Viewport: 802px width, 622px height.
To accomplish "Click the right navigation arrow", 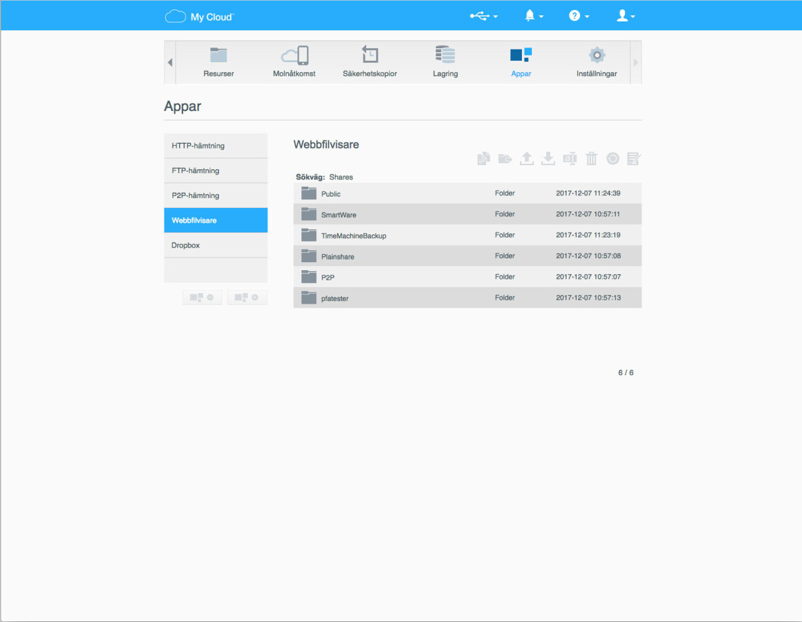I will pyautogui.click(x=636, y=62).
